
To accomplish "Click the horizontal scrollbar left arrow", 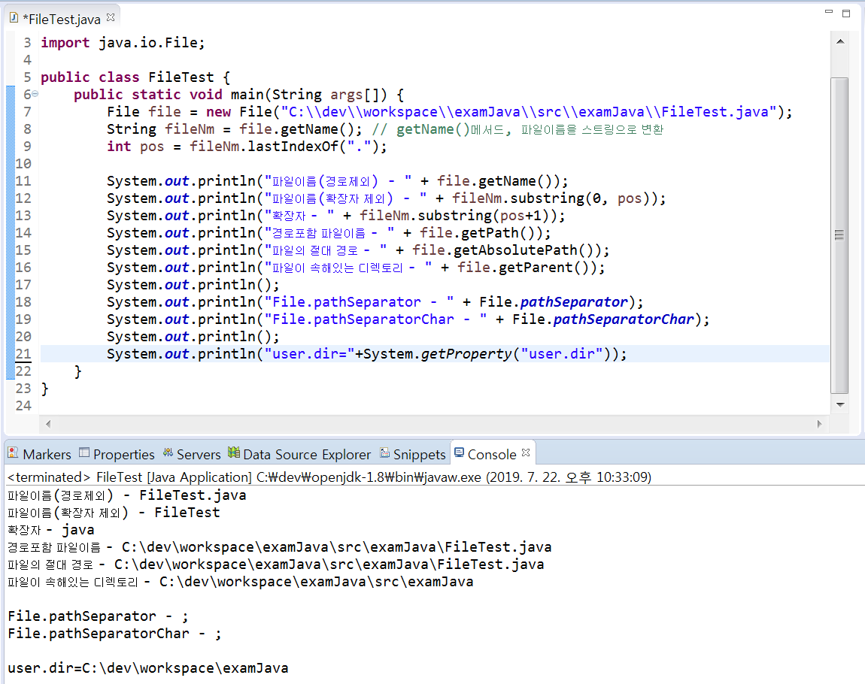I will [x=49, y=424].
